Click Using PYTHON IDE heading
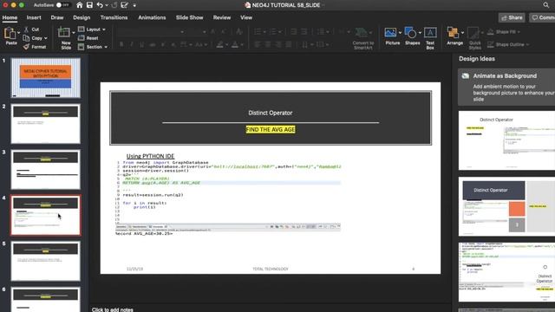The image size is (555, 312). tap(150, 156)
